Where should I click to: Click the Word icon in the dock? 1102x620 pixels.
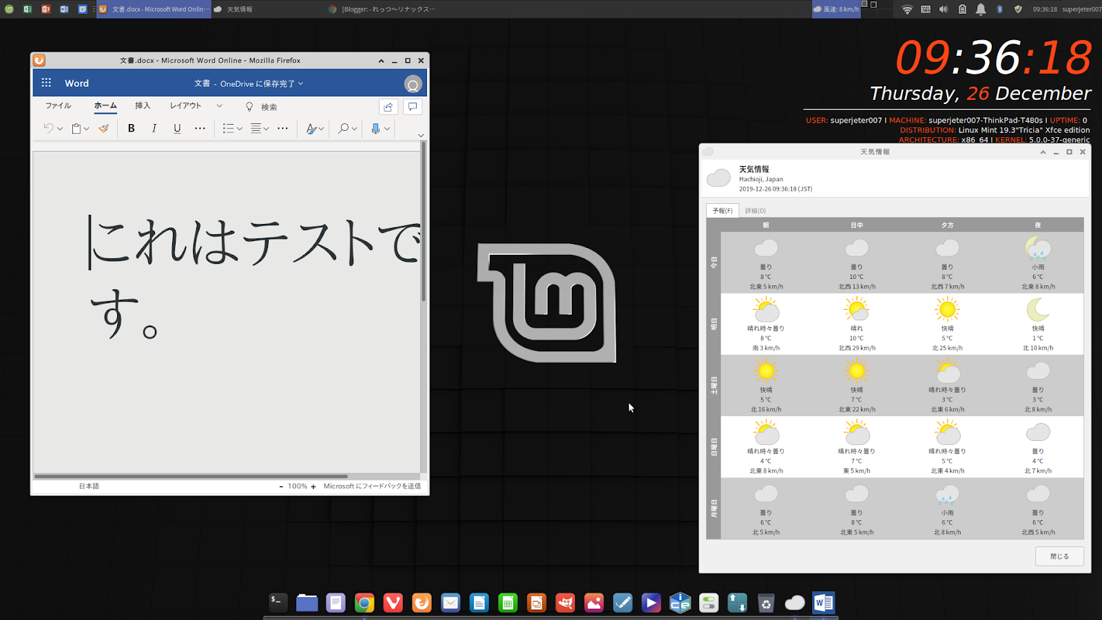pyautogui.click(x=823, y=603)
